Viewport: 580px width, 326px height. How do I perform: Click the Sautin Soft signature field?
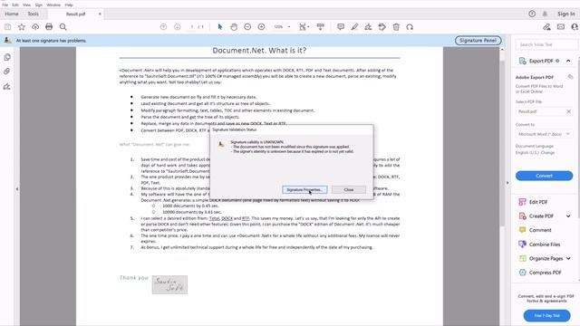pos(169,284)
